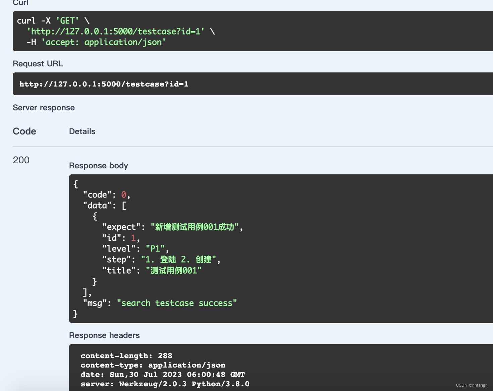The height and width of the screenshot is (391, 493).
Task: Click the content-type: application/json header
Action: tap(153, 365)
